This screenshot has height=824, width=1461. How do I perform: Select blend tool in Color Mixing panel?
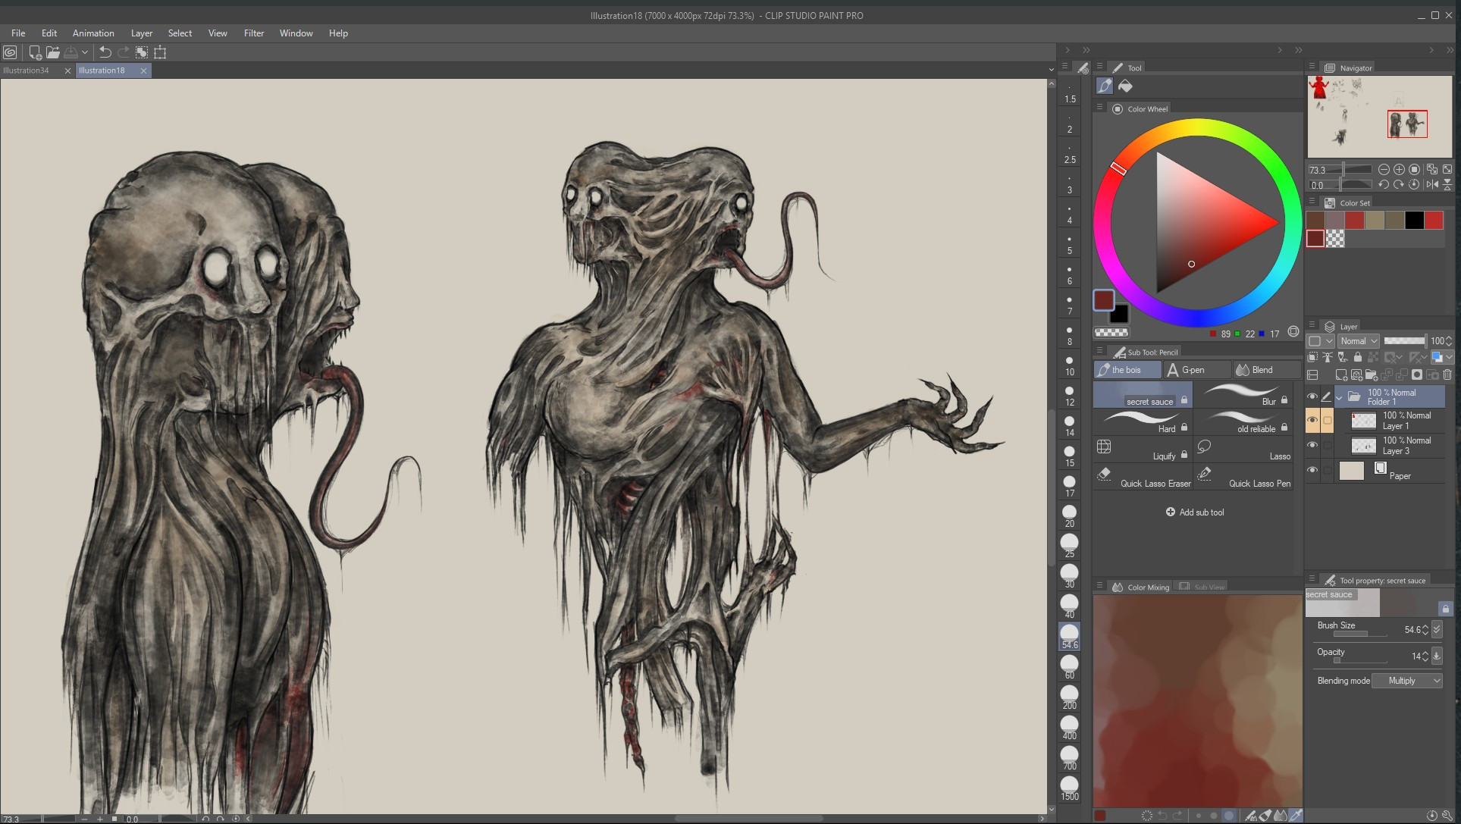[x=1281, y=816]
